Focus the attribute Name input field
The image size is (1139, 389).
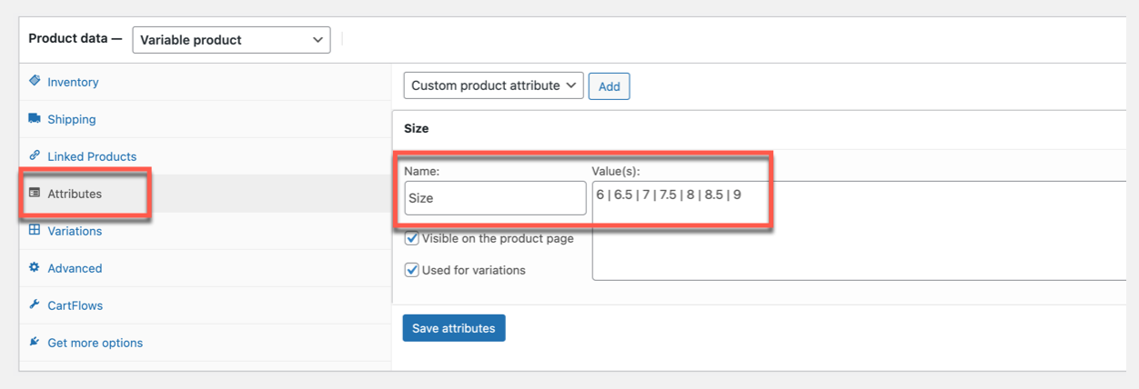pos(495,198)
